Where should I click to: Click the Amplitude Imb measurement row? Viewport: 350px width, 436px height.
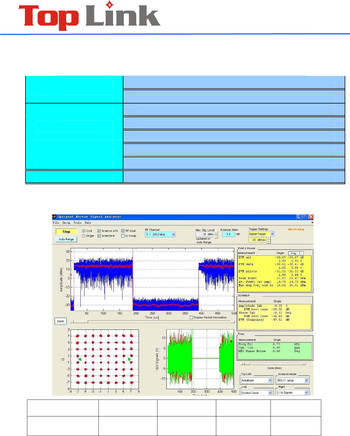(x=263, y=306)
